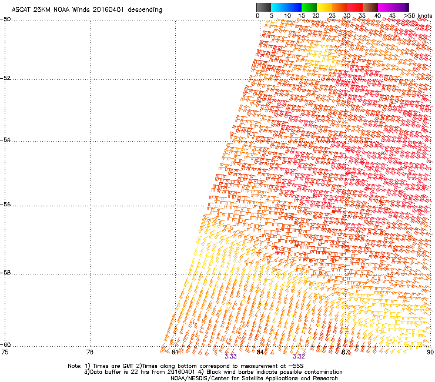435x382 pixels.
Task: Click the note 'Data buffer is 22 hrs'
Action: pyautogui.click(x=120, y=372)
